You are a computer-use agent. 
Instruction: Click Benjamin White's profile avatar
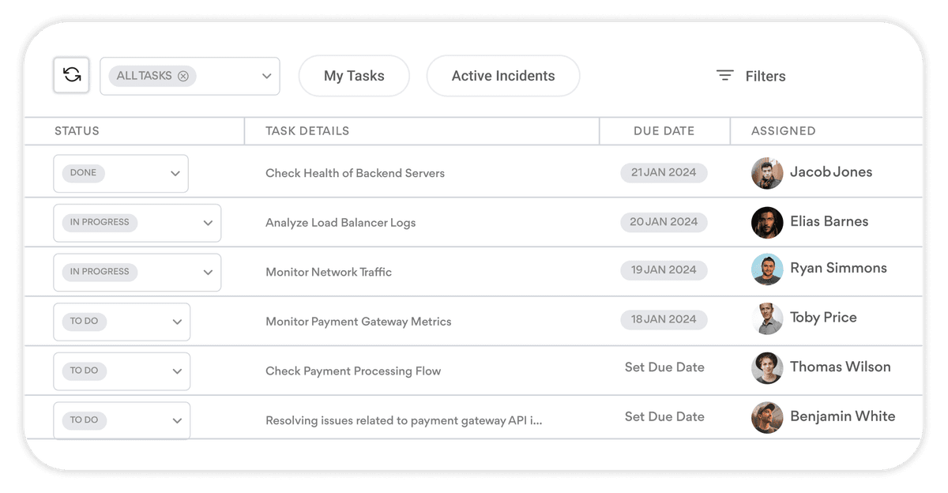(x=766, y=419)
